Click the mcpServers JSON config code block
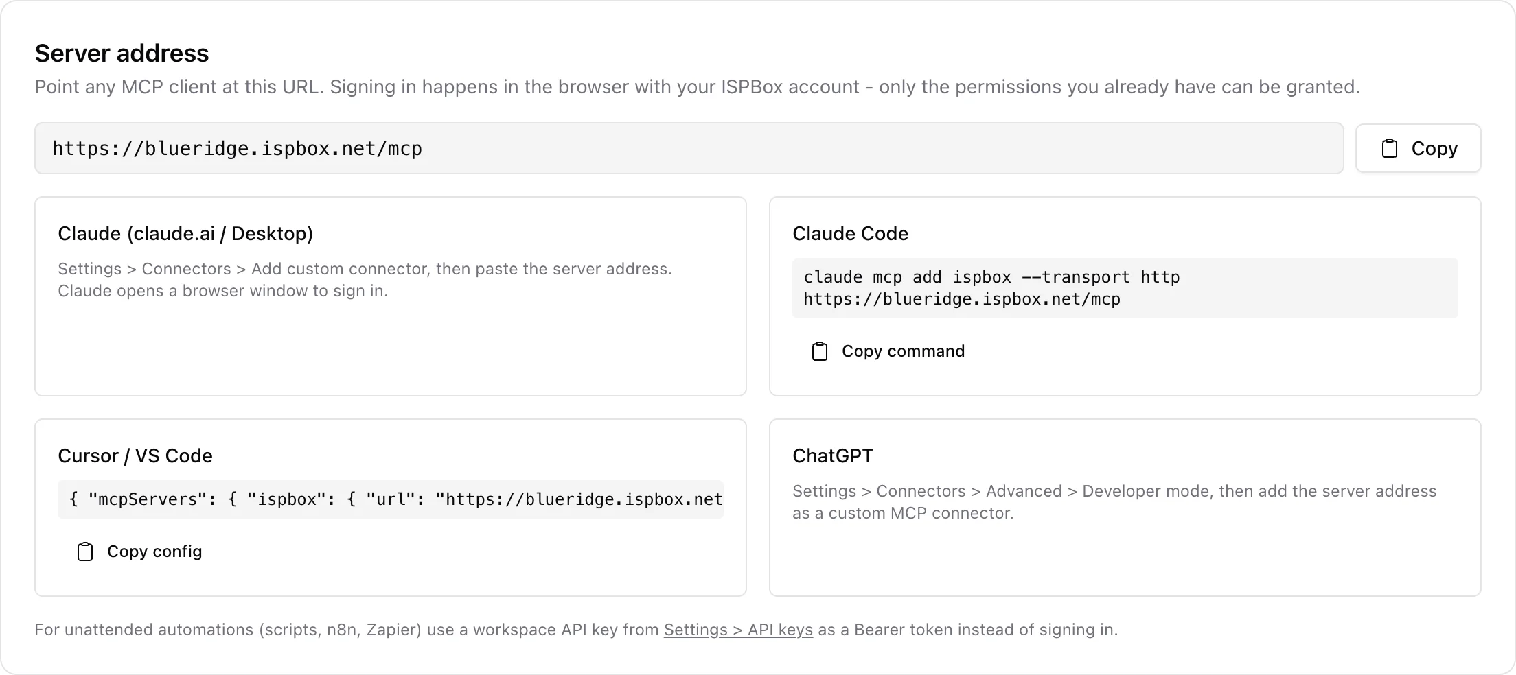The image size is (1516, 675). (x=391, y=499)
